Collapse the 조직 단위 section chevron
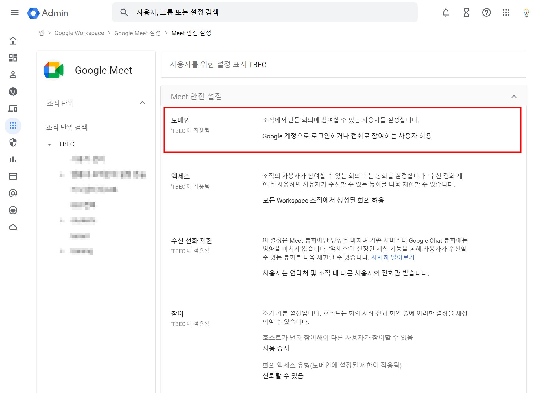 [142, 103]
